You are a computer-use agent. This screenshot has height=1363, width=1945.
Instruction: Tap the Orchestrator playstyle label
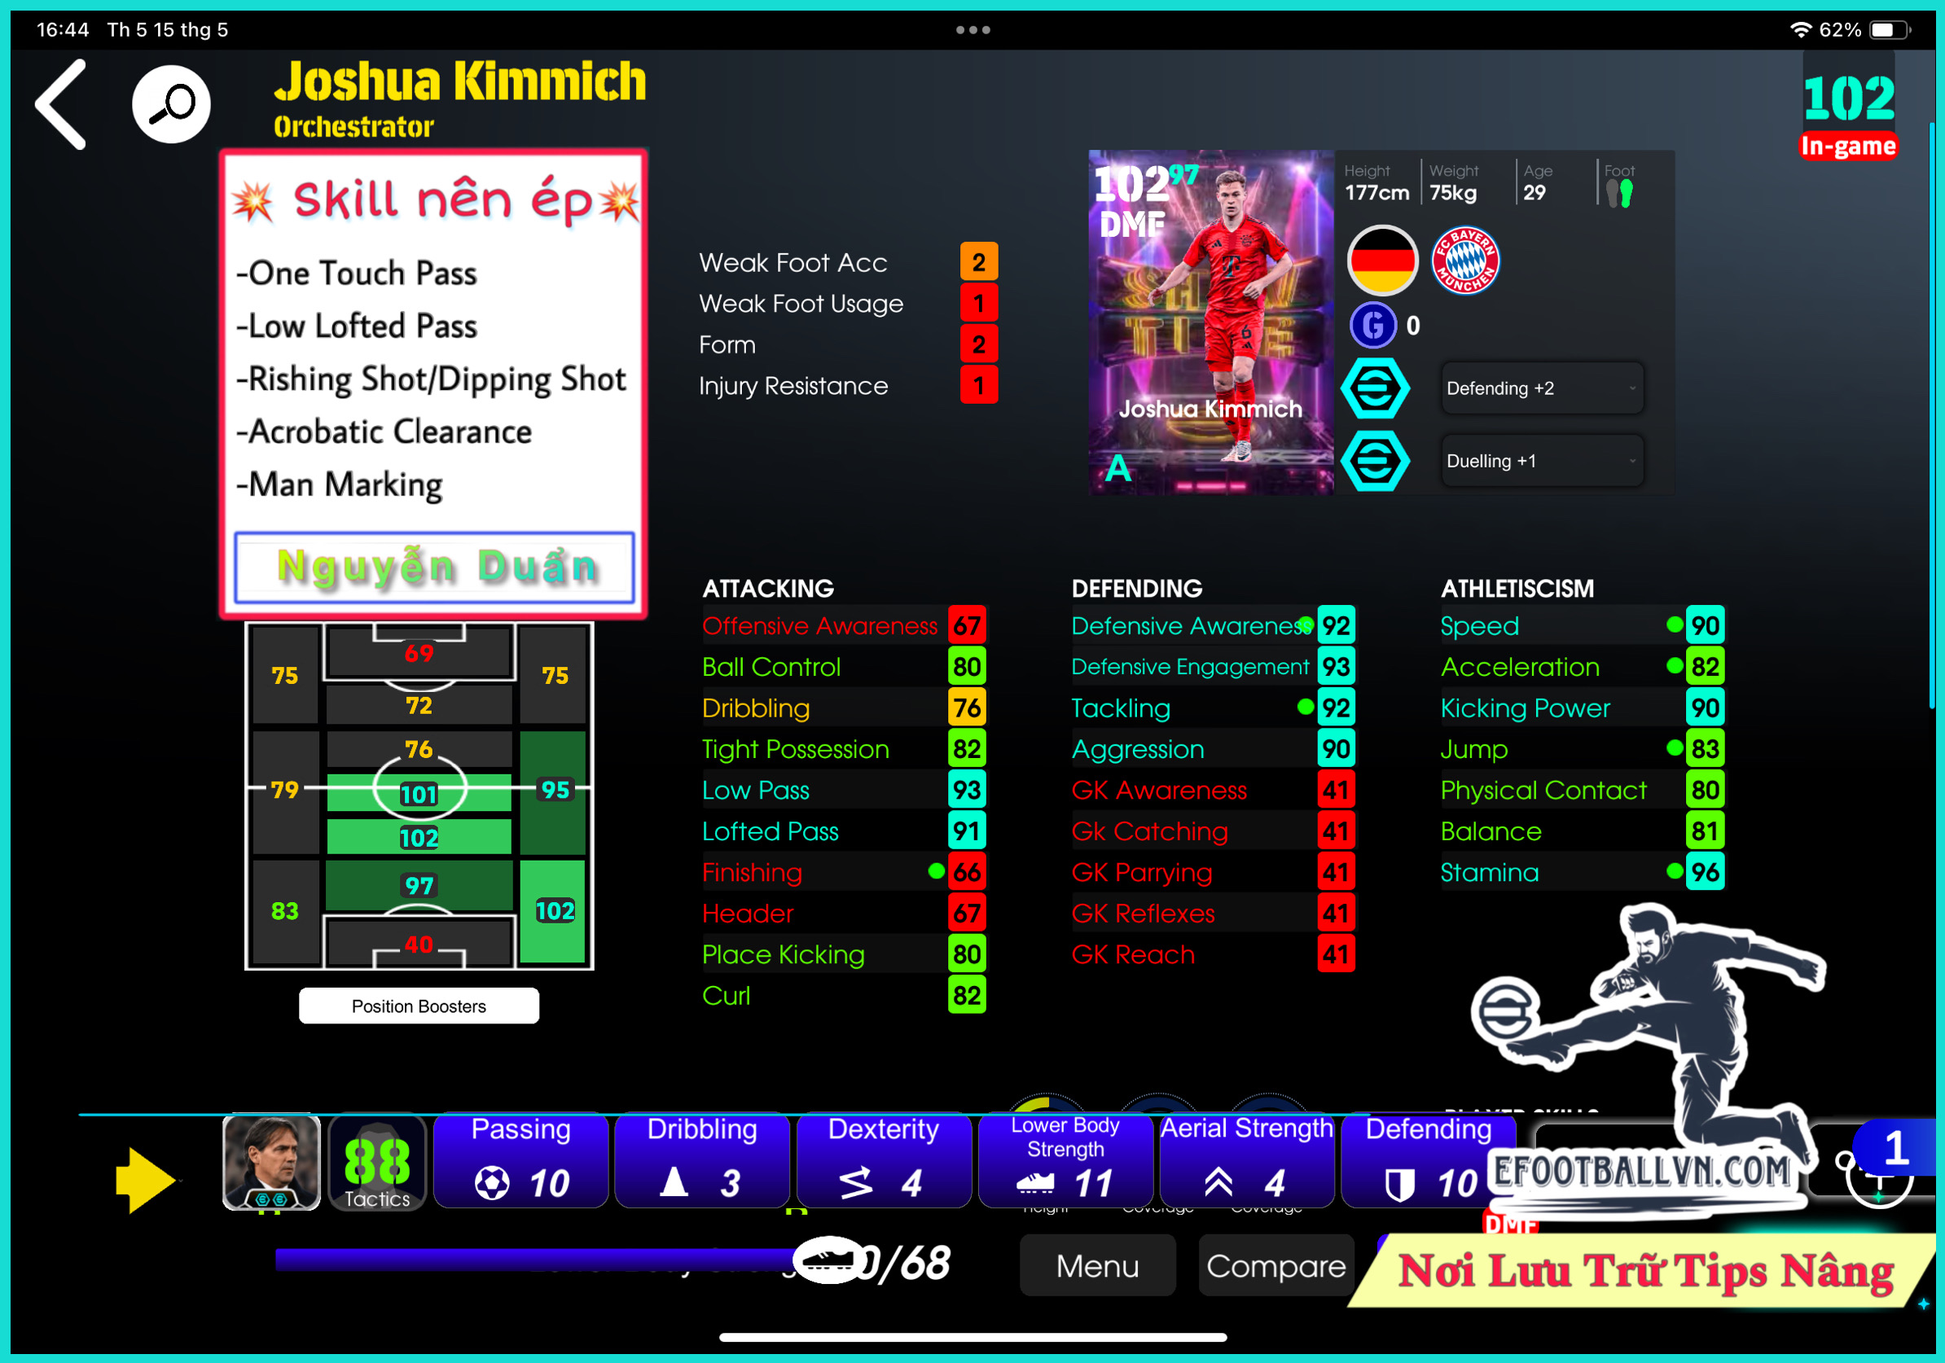[x=353, y=126]
